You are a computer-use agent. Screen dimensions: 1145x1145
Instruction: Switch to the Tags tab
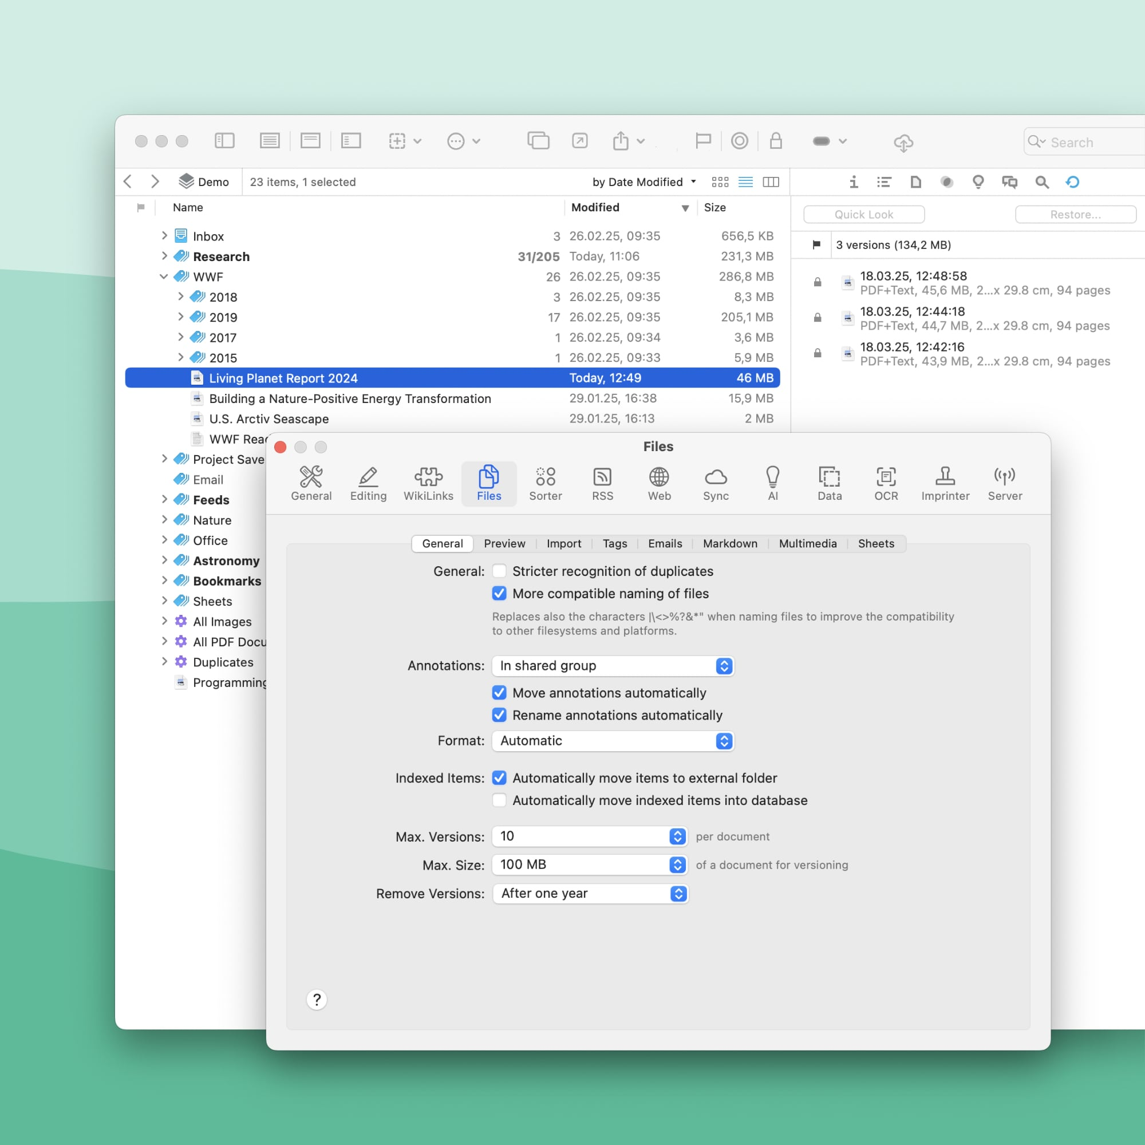tap(614, 543)
